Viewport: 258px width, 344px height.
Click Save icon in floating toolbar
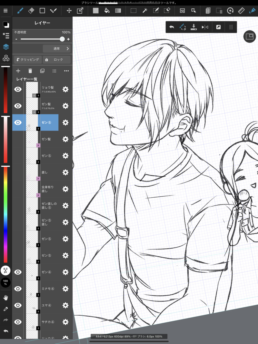coord(193,27)
